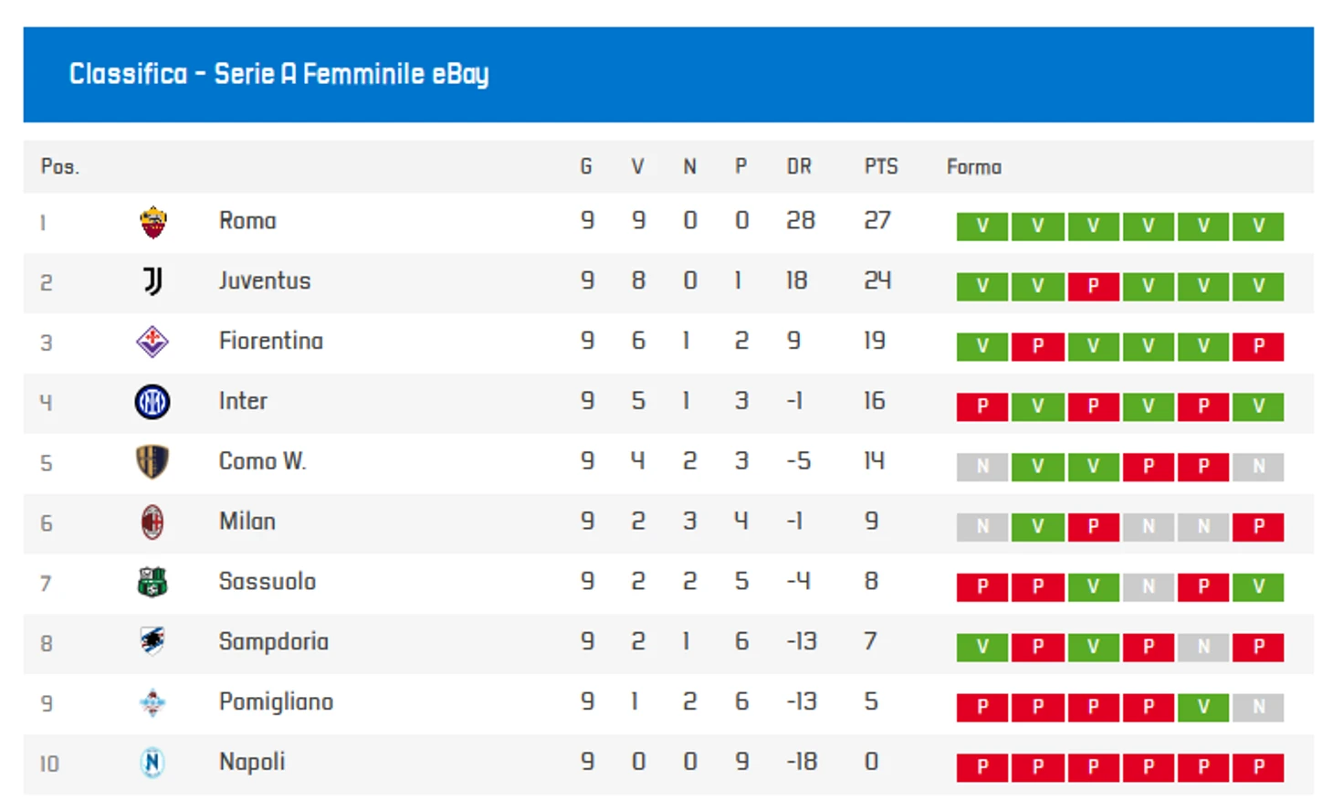Click the Pomigliano team logo

coord(152,702)
